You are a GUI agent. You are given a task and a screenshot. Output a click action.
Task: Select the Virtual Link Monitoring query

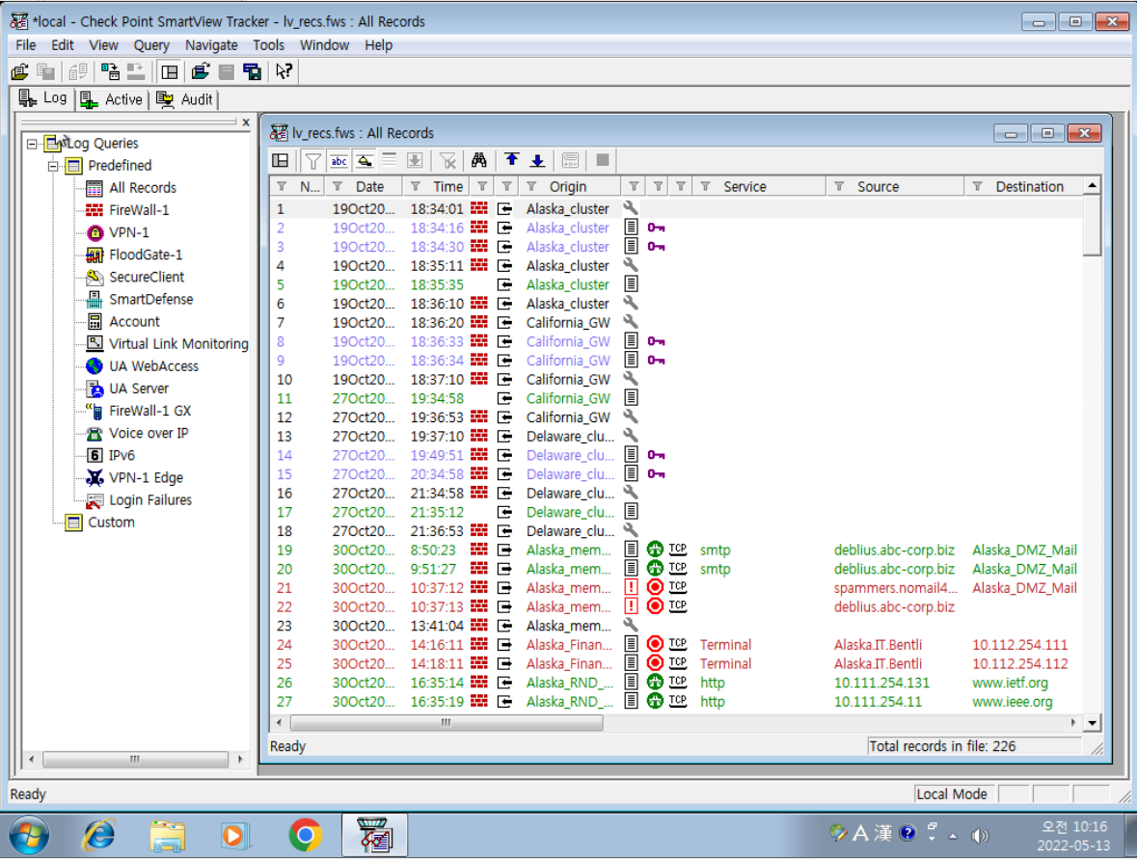click(x=178, y=343)
